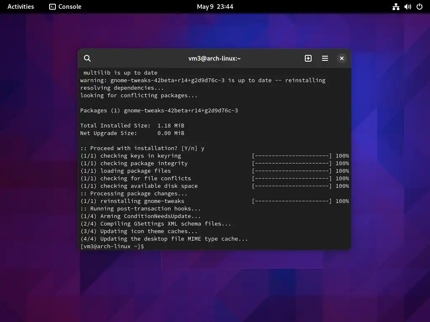Viewport: 430px width, 322px height.
Task: Open the Console hamburger menu
Action: point(325,58)
